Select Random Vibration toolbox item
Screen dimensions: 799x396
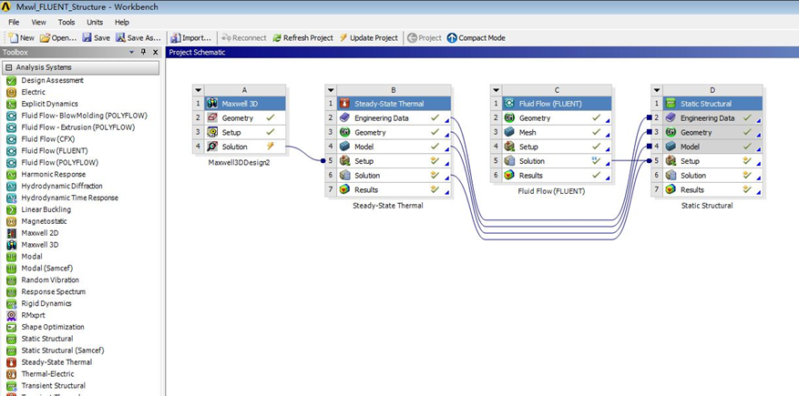coord(50,280)
